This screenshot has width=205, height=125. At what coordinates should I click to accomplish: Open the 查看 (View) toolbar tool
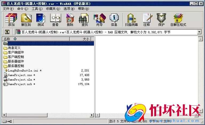click(55, 20)
